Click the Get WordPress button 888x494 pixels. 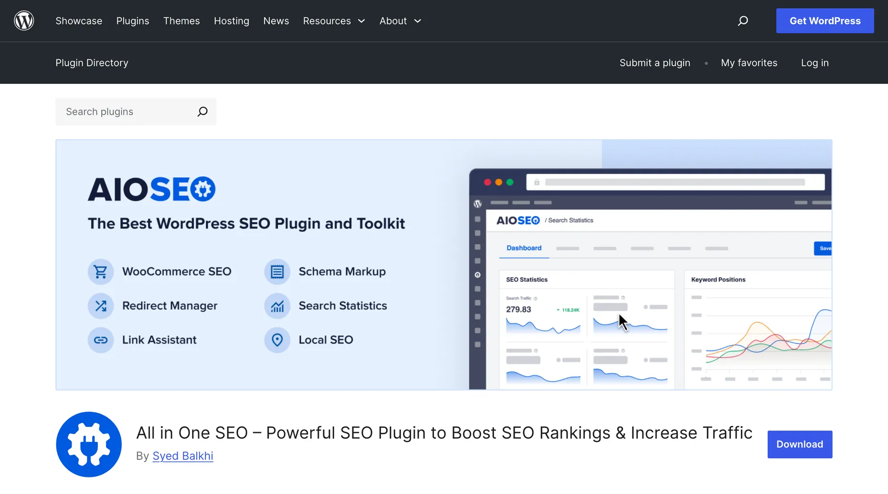(825, 21)
